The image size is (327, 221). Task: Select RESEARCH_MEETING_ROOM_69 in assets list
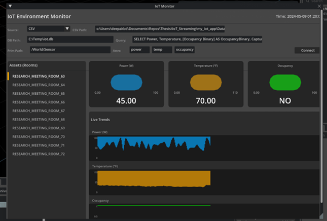pos(39,128)
